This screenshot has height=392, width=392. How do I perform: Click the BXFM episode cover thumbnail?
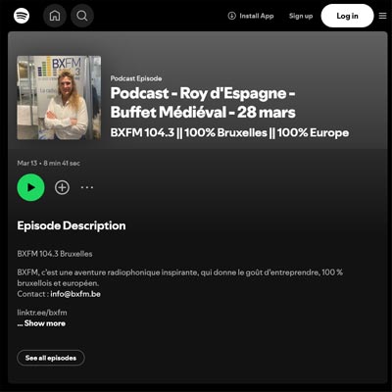(x=59, y=98)
